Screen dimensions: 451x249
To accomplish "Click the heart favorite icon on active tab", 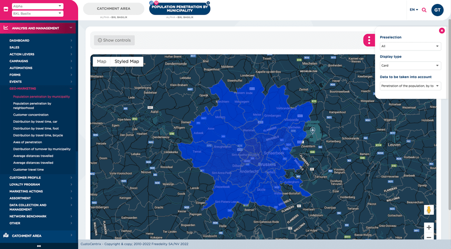I will [x=156, y=3].
